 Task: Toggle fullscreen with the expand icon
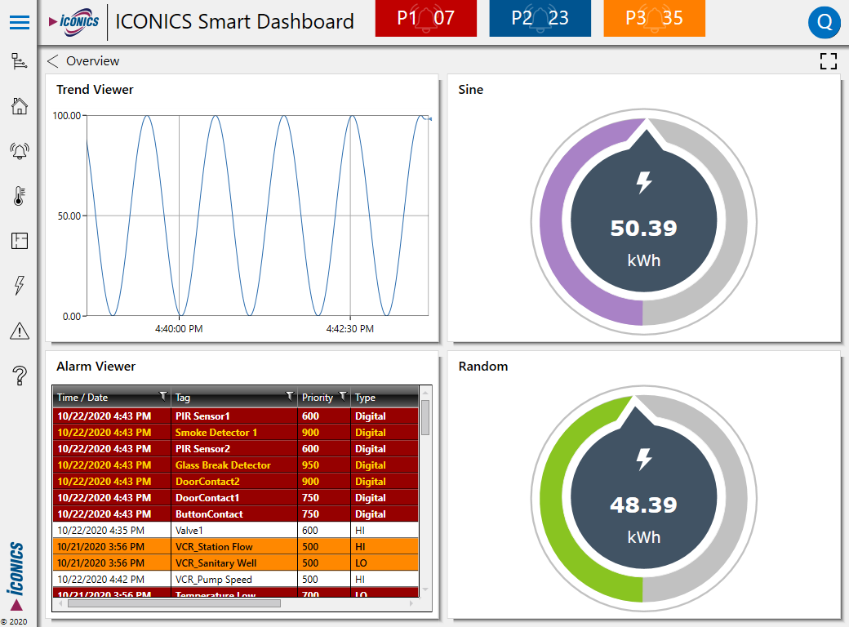pos(828,61)
